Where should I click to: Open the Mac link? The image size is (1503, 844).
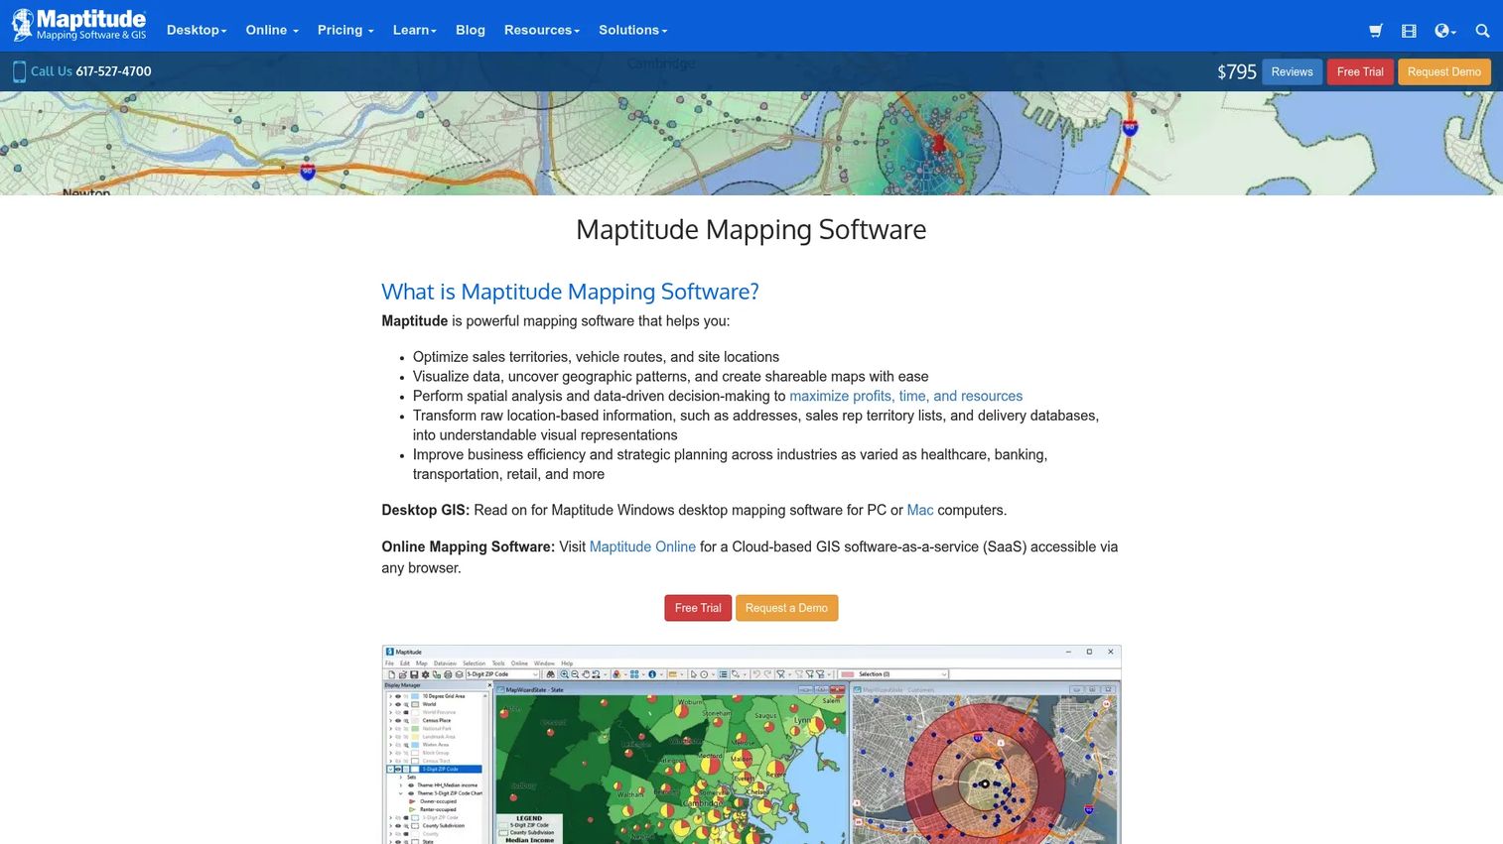[x=920, y=510]
